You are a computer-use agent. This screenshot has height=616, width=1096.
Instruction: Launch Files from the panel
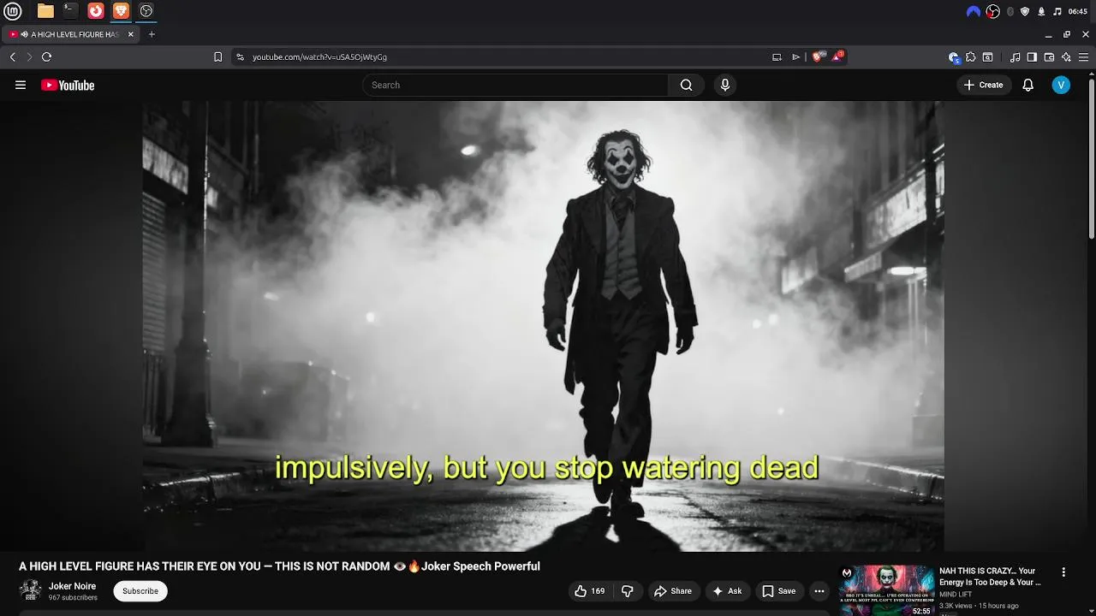point(45,11)
